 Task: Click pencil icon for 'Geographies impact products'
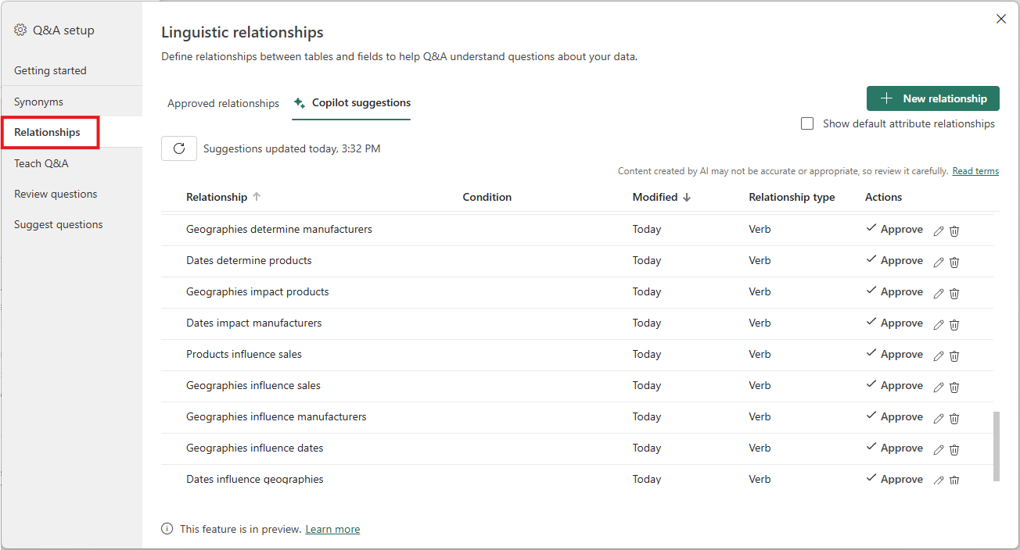939,293
